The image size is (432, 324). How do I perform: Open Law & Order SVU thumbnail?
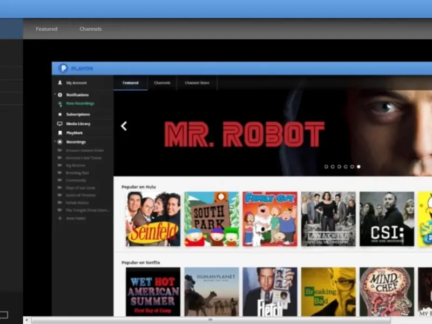point(328,219)
